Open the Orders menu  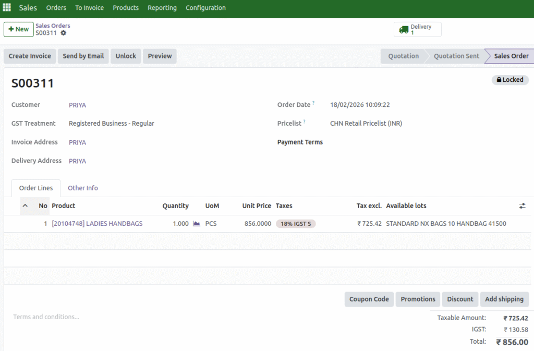coord(56,8)
